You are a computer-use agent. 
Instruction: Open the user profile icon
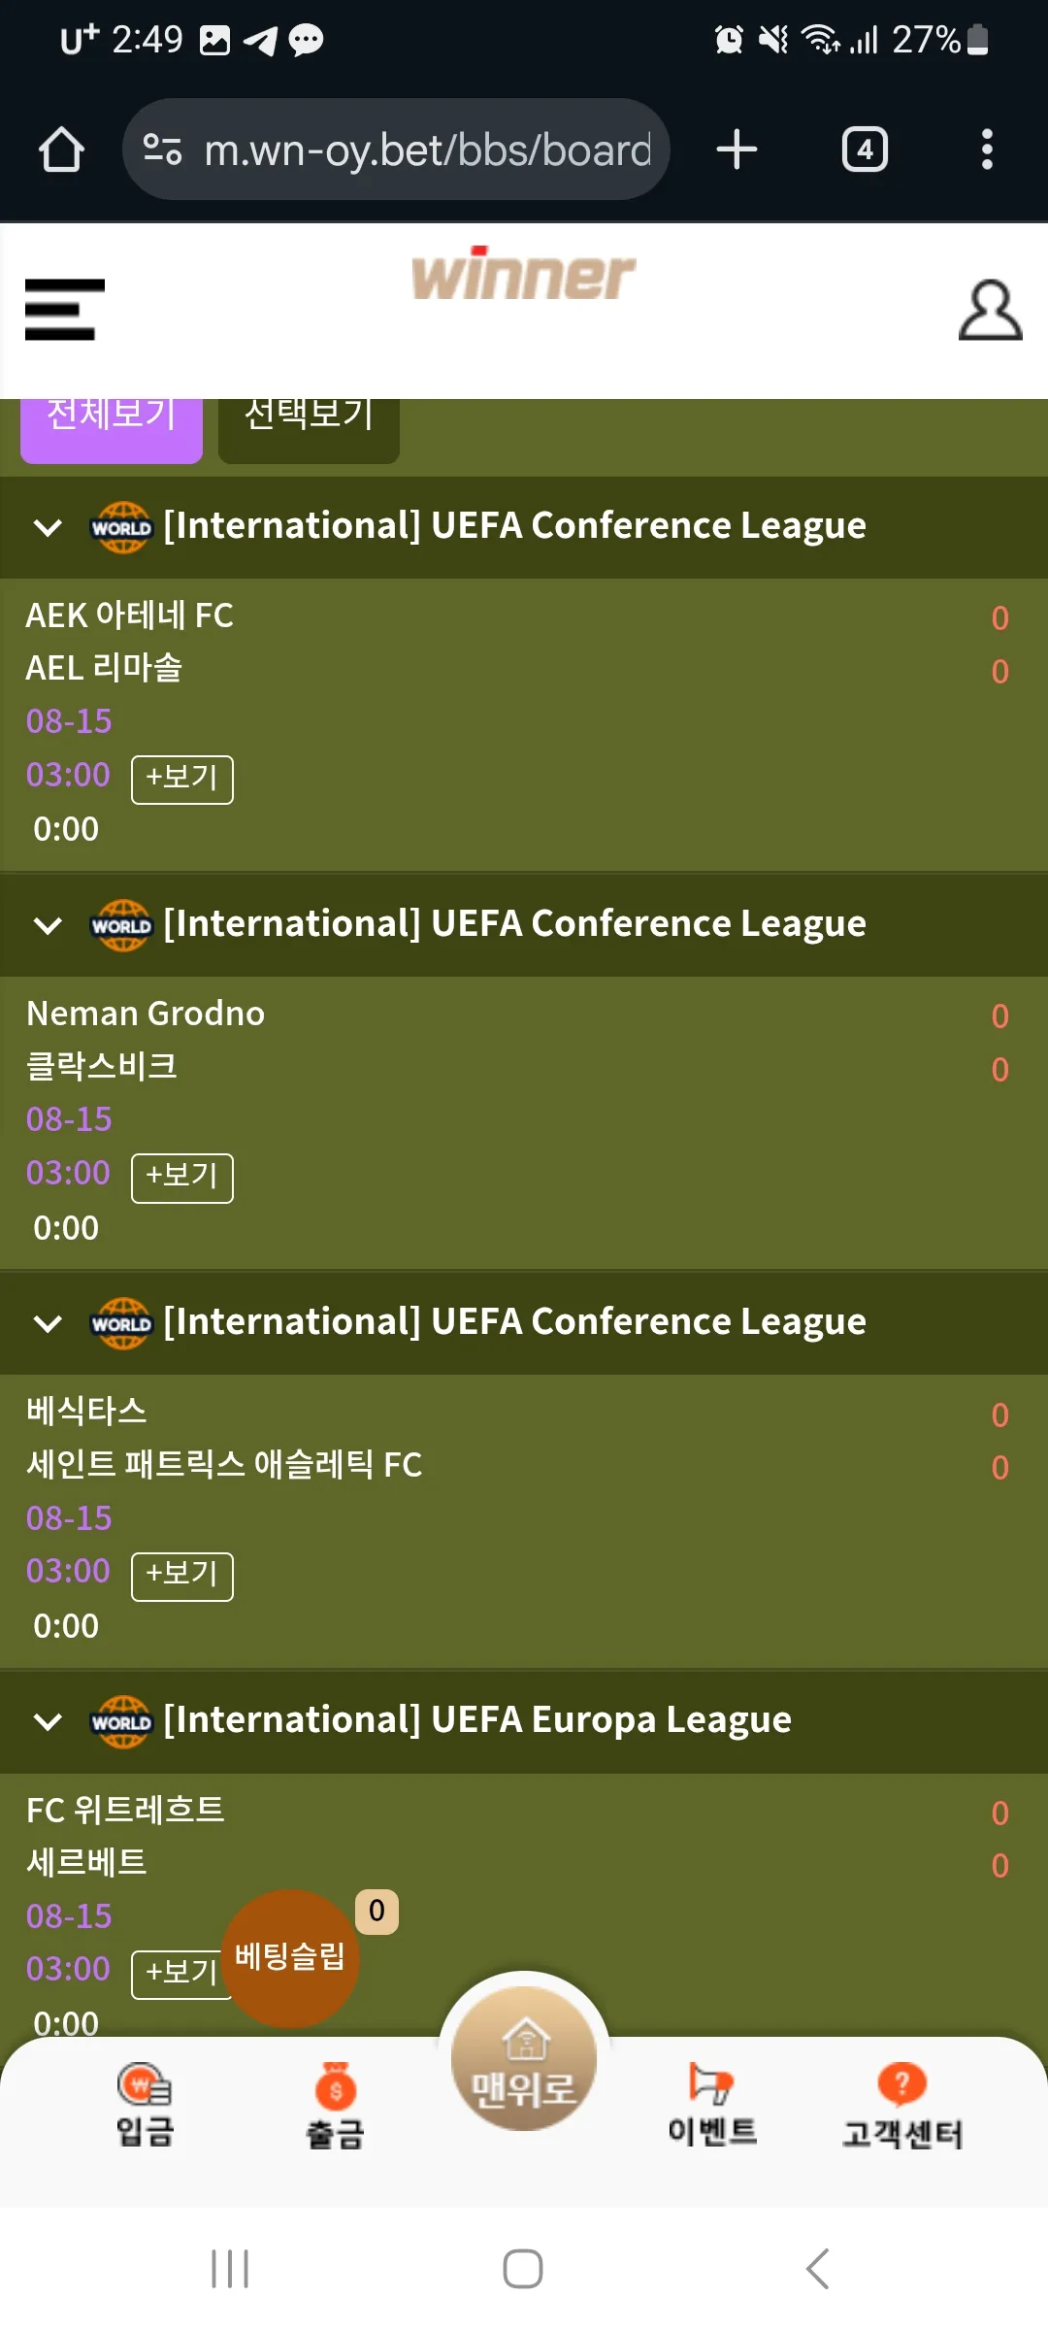(990, 311)
